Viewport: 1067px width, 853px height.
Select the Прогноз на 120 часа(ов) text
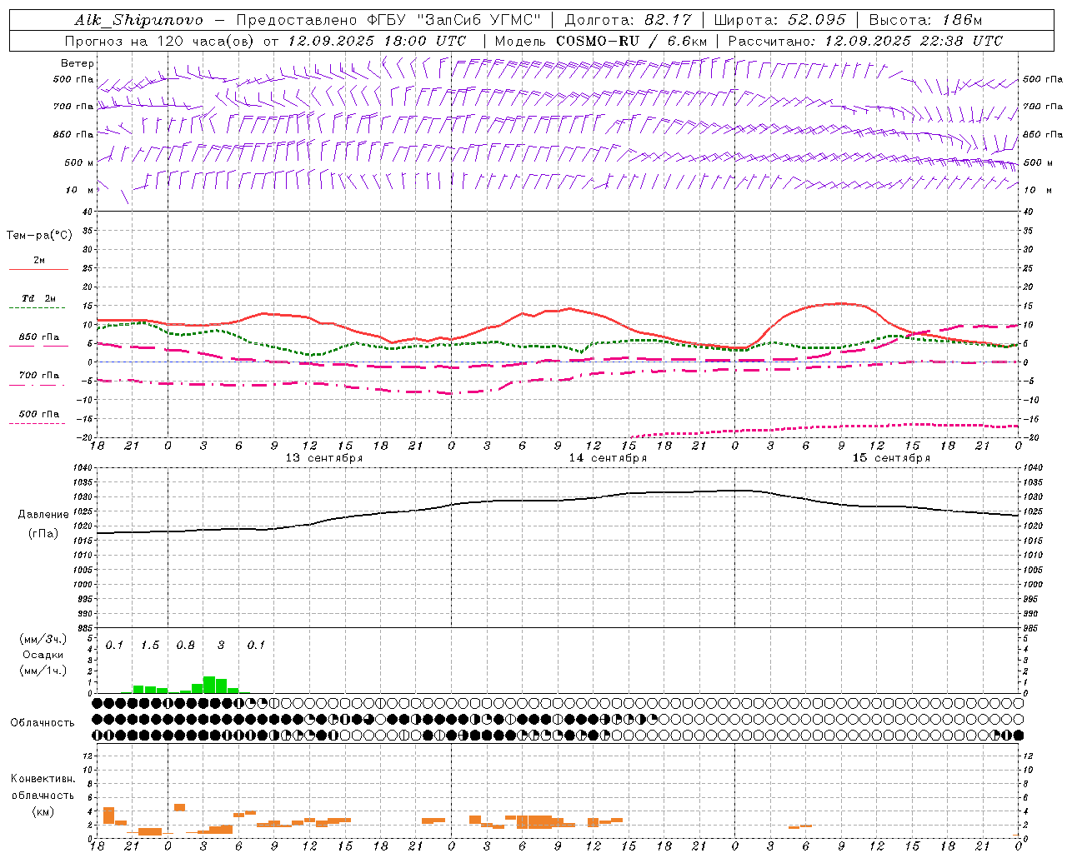tap(160, 41)
